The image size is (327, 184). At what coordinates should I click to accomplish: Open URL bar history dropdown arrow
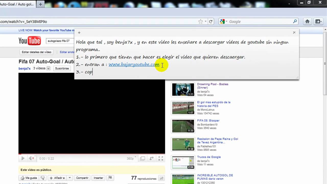point(205,22)
